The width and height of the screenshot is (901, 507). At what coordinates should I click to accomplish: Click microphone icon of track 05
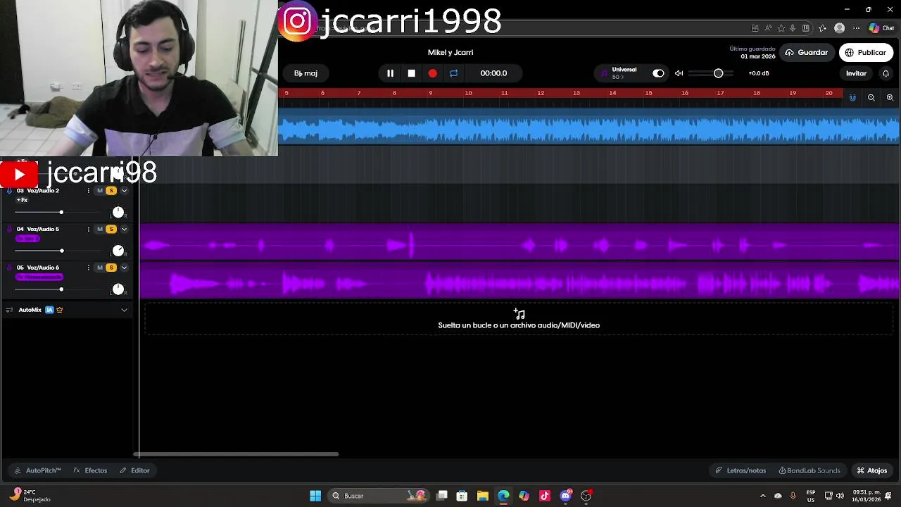9,268
